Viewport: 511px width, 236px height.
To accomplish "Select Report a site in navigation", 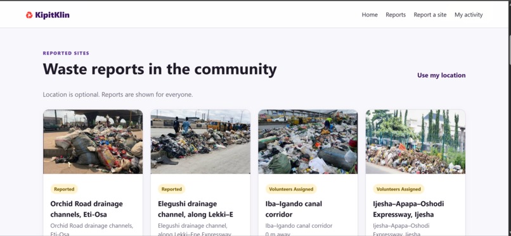I will (x=430, y=15).
